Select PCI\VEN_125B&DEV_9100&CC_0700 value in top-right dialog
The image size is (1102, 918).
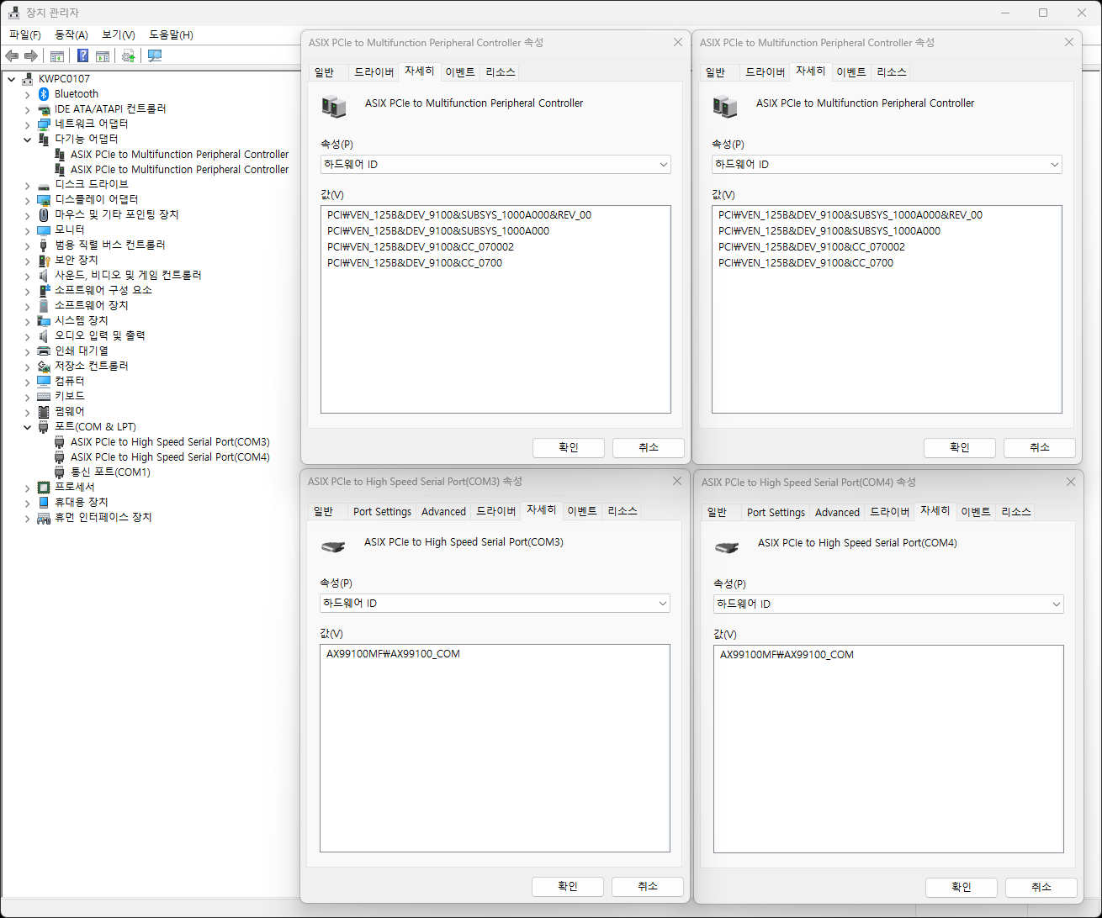(x=806, y=263)
